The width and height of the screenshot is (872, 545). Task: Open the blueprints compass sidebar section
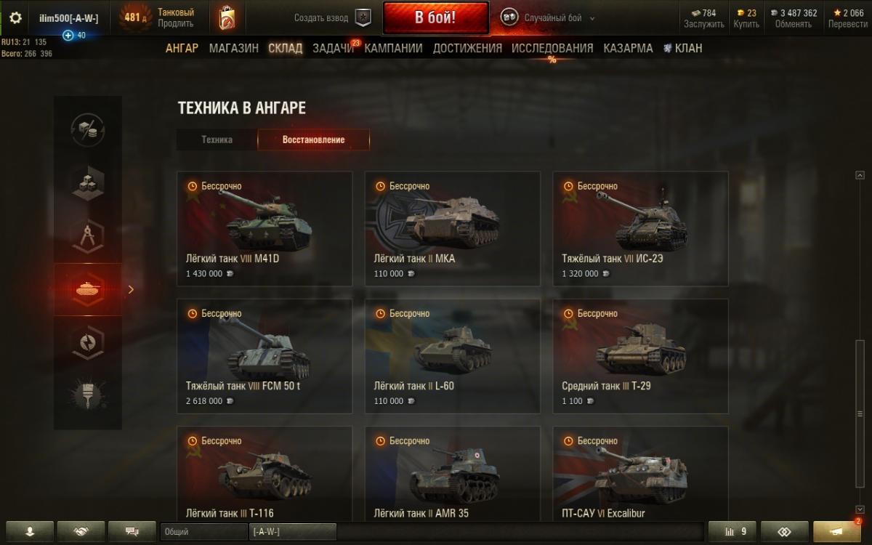88,236
